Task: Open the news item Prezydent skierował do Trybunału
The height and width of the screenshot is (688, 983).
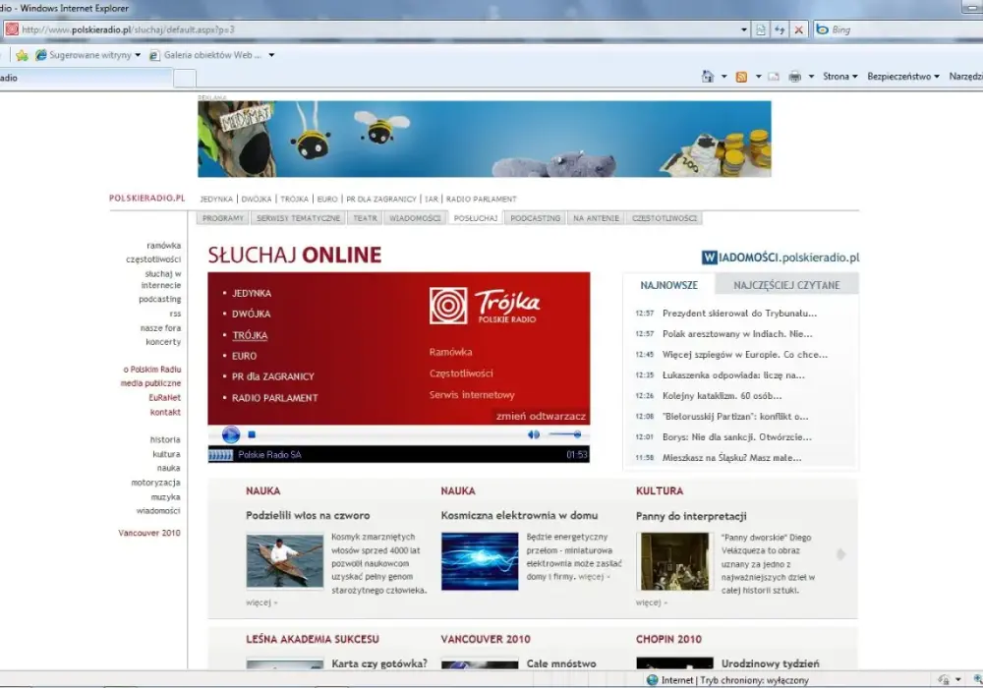Action: [740, 314]
